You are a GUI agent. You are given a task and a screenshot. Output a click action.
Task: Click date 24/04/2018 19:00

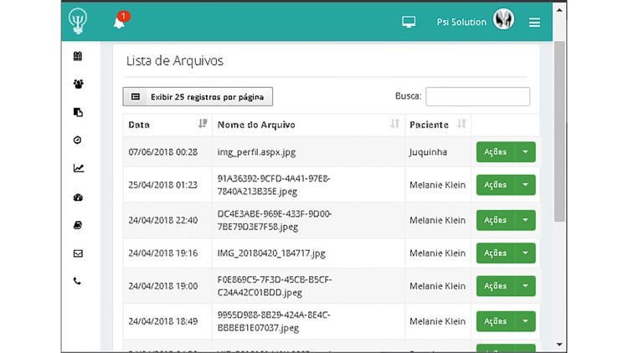click(x=163, y=286)
